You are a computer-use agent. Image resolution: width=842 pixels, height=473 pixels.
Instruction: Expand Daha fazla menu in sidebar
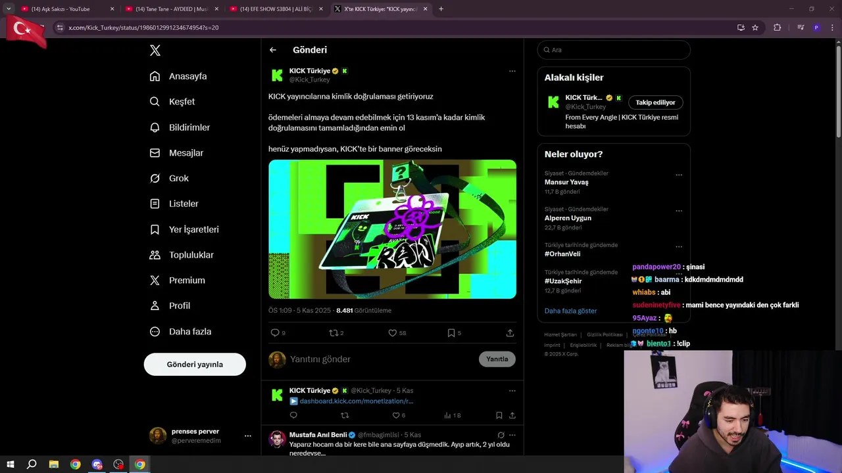point(180,332)
